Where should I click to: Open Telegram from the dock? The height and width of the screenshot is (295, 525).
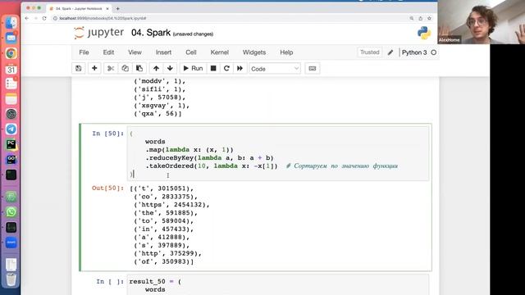(11, 129)
